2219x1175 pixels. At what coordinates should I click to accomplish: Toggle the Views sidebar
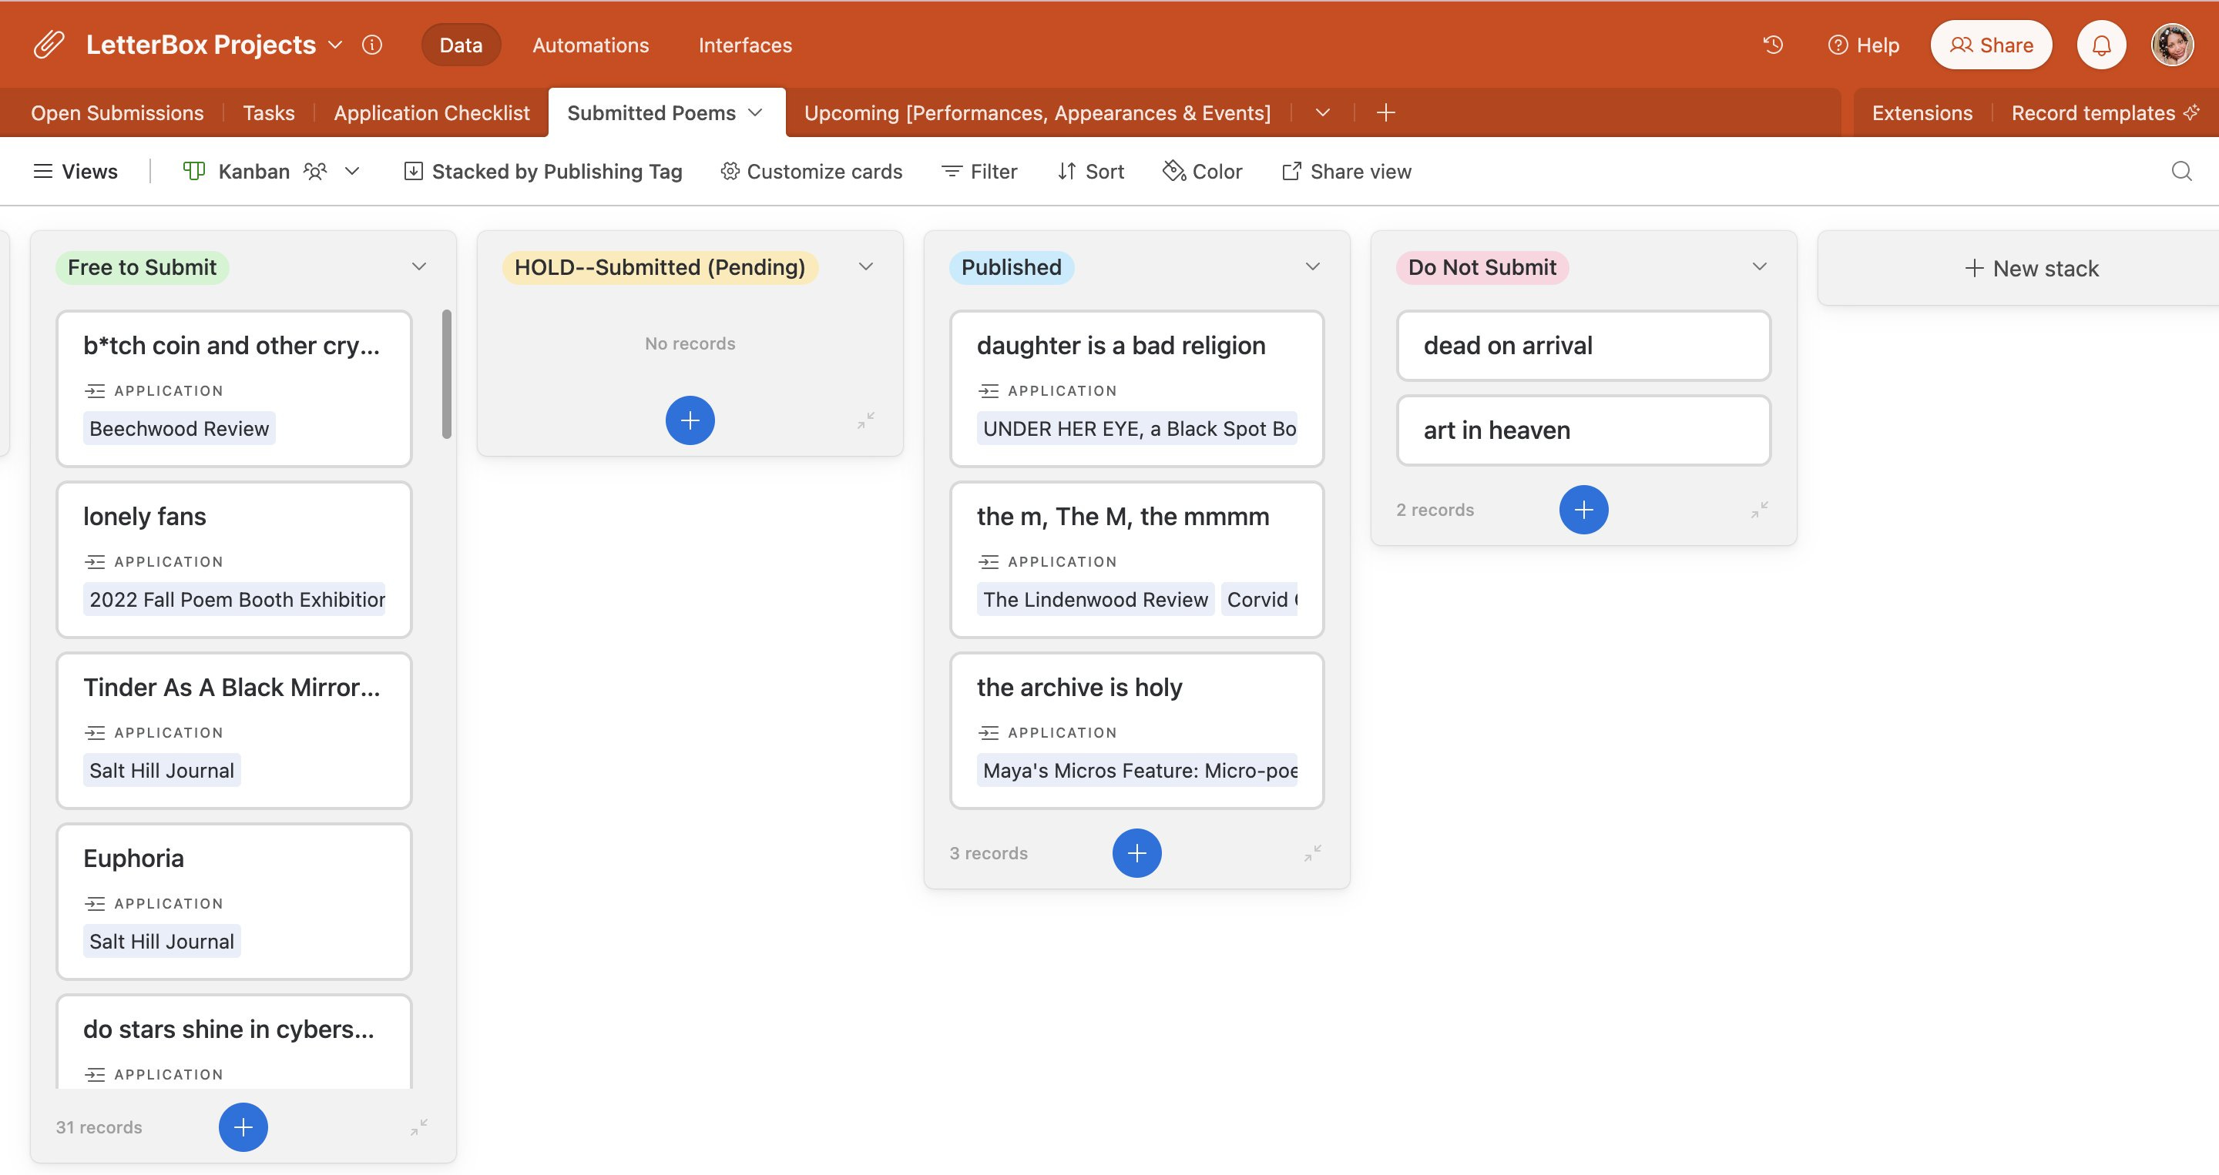76,171
